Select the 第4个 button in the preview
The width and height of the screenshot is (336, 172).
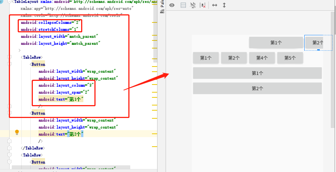click(x=262, y=58)
